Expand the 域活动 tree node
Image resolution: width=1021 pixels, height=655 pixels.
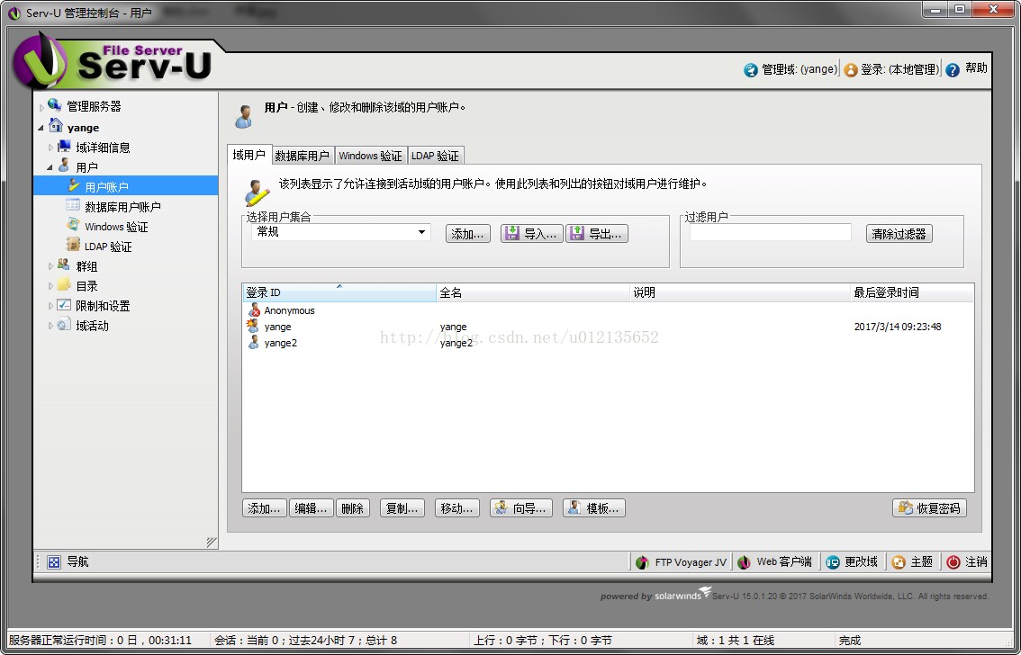tap(50, 325)
